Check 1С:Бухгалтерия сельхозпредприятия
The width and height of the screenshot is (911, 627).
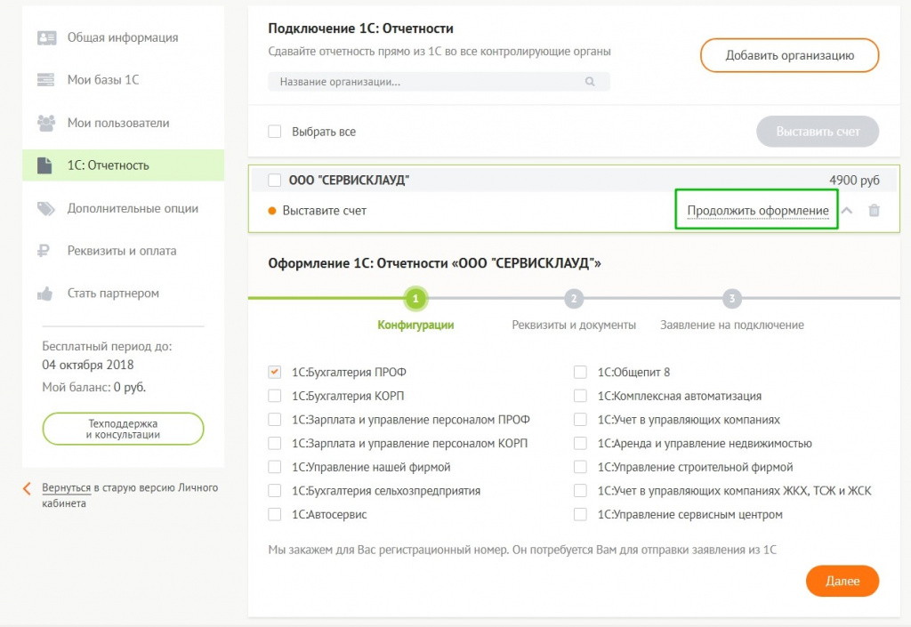[x=275, y=491]
